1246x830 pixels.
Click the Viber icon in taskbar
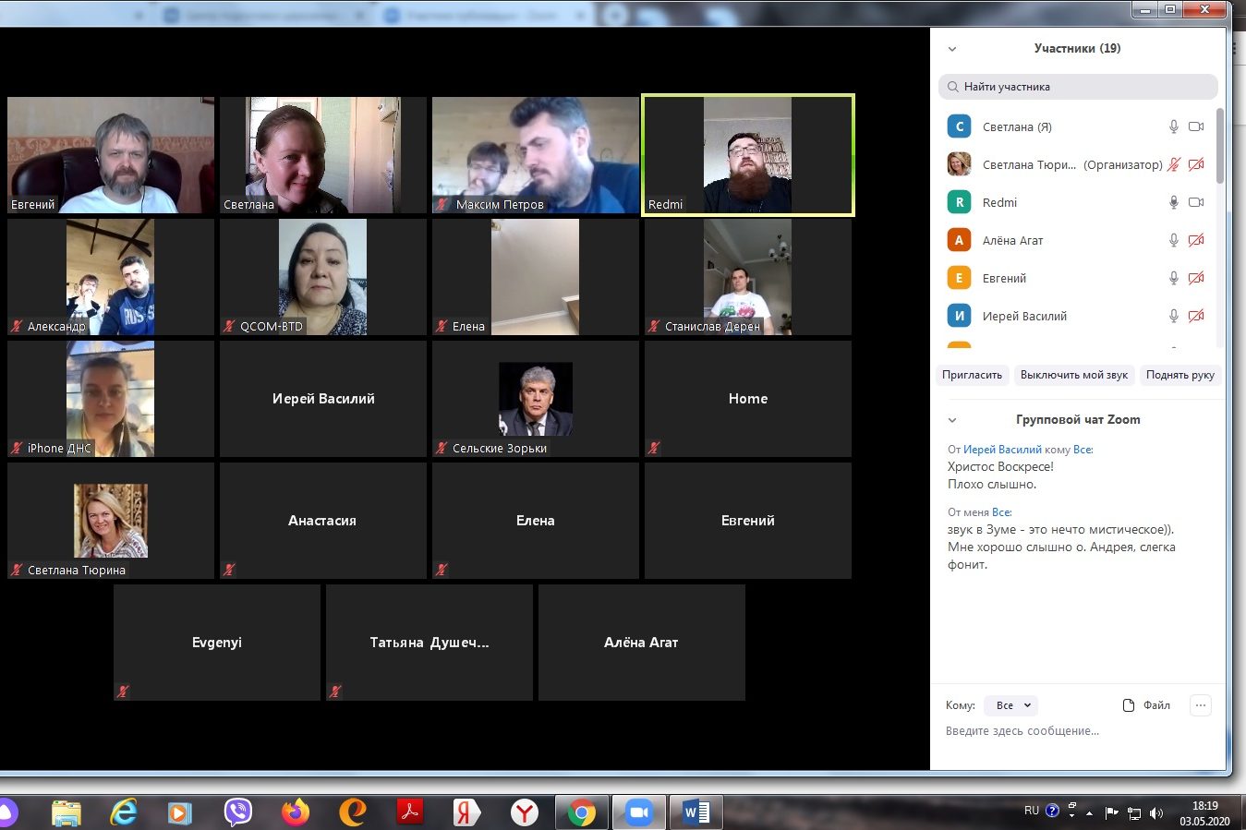[238, 812]
